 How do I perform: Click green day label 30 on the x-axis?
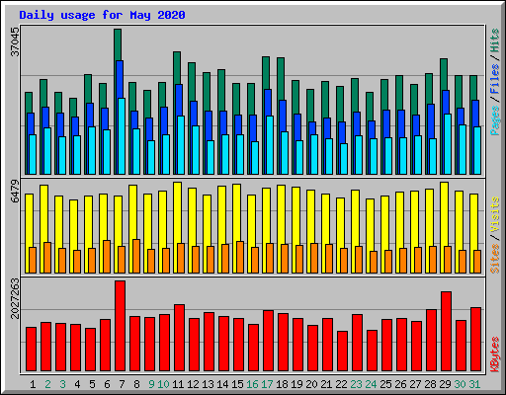click(x=460, y=384)
